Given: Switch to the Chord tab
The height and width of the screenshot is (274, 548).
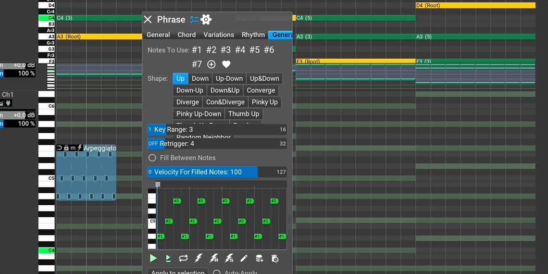Looking at the screenshot, I should point(187,35).
